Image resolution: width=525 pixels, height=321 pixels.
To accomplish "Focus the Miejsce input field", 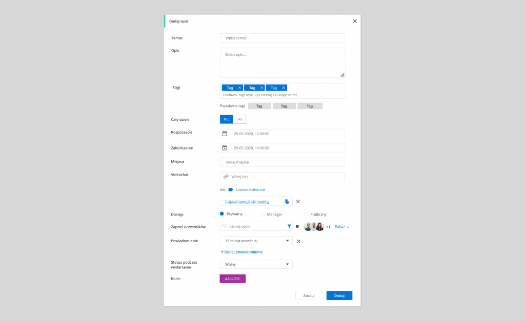I will (282, 162).
